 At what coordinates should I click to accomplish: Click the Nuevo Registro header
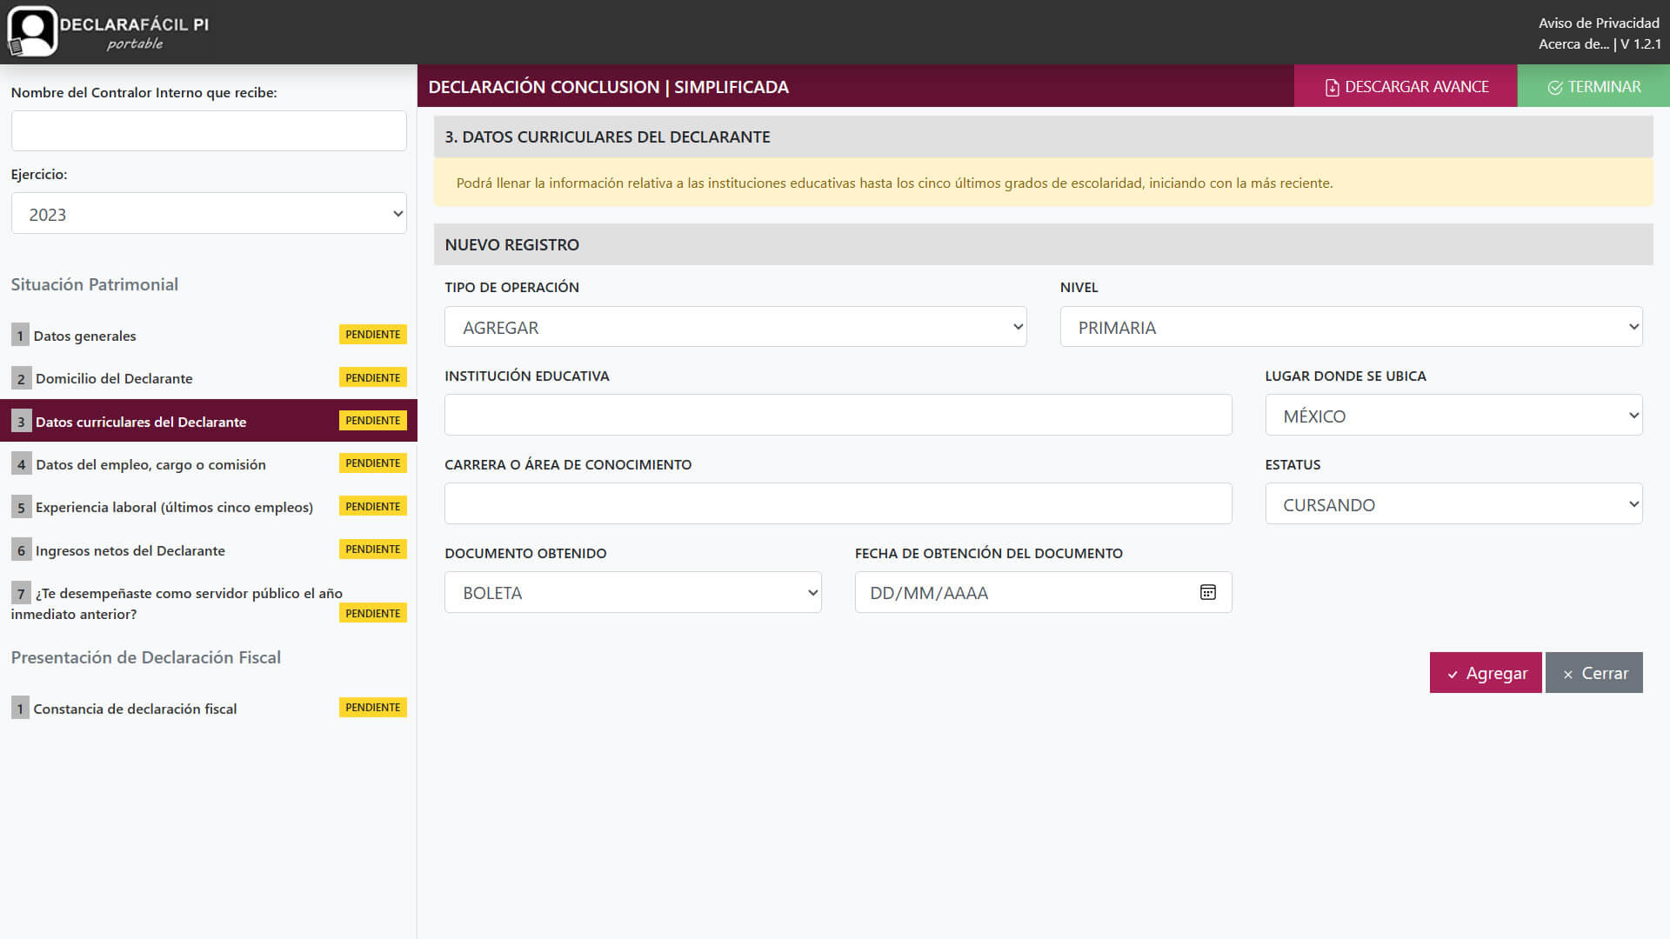coord(1044,244)
